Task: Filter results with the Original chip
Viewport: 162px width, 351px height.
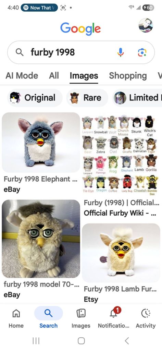Action: (35, 98)
